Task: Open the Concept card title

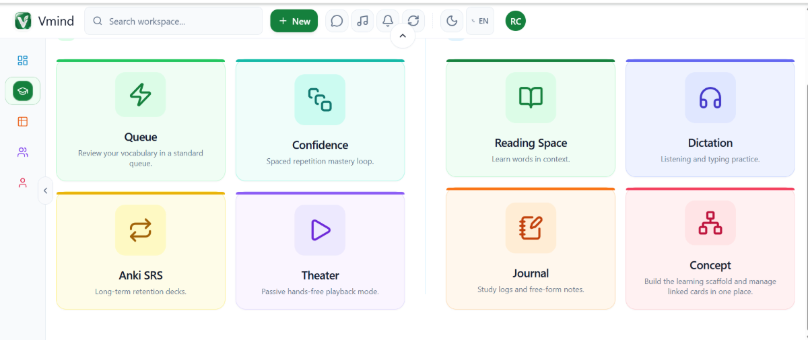Action: [x=710, y=266]
